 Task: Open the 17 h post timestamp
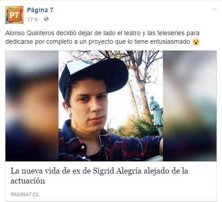[x=32, y=19]
